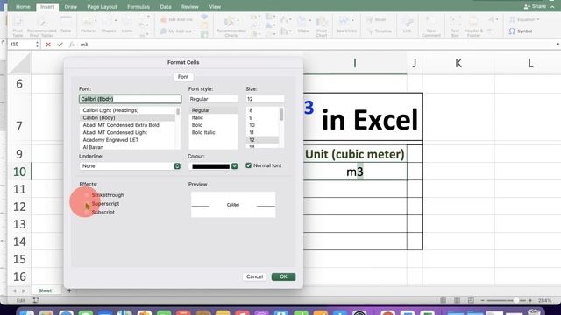Click Cancel in Format Cells dialog
This screenshot has height=315, width=561.
point(254,276)
